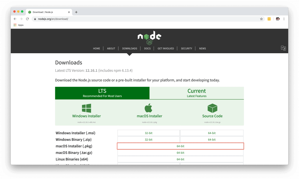The height and width of the screenshot is (179, 299).
Task: Open a new browser tab with plus
Action: 76,12
